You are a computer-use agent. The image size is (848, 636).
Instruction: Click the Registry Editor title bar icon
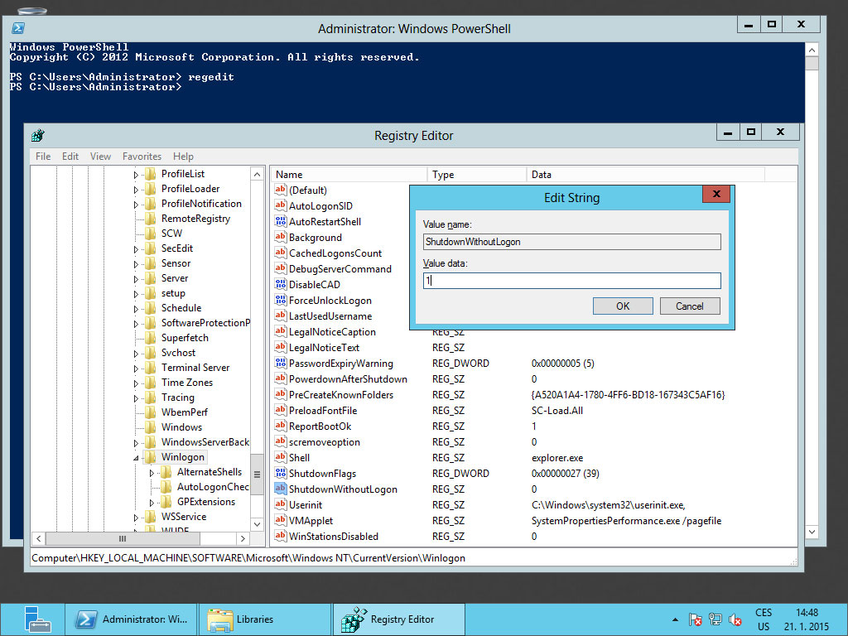pos(38,136)
